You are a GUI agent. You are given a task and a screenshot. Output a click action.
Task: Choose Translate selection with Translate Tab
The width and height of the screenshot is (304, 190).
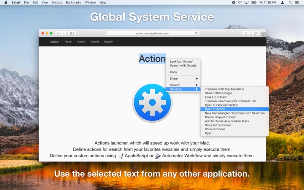coord(235,101)
